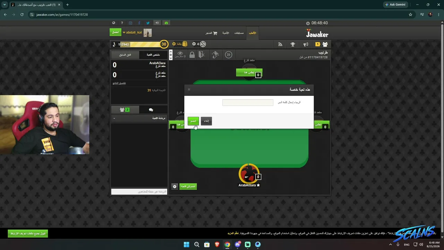Click the fast-forward double arrow icon

point(228,55)
